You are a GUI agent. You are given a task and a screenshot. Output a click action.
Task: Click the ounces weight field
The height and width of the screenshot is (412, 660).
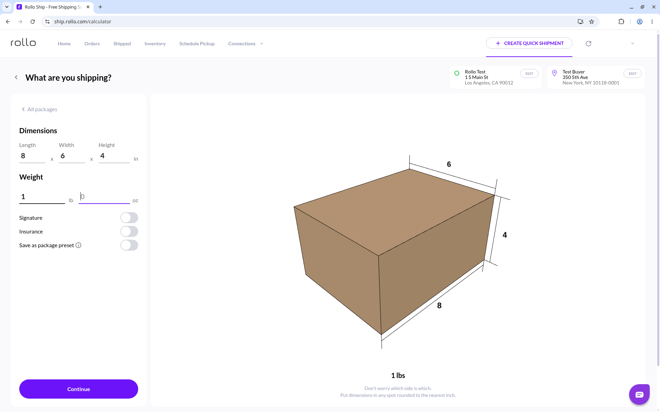(104, 197)
